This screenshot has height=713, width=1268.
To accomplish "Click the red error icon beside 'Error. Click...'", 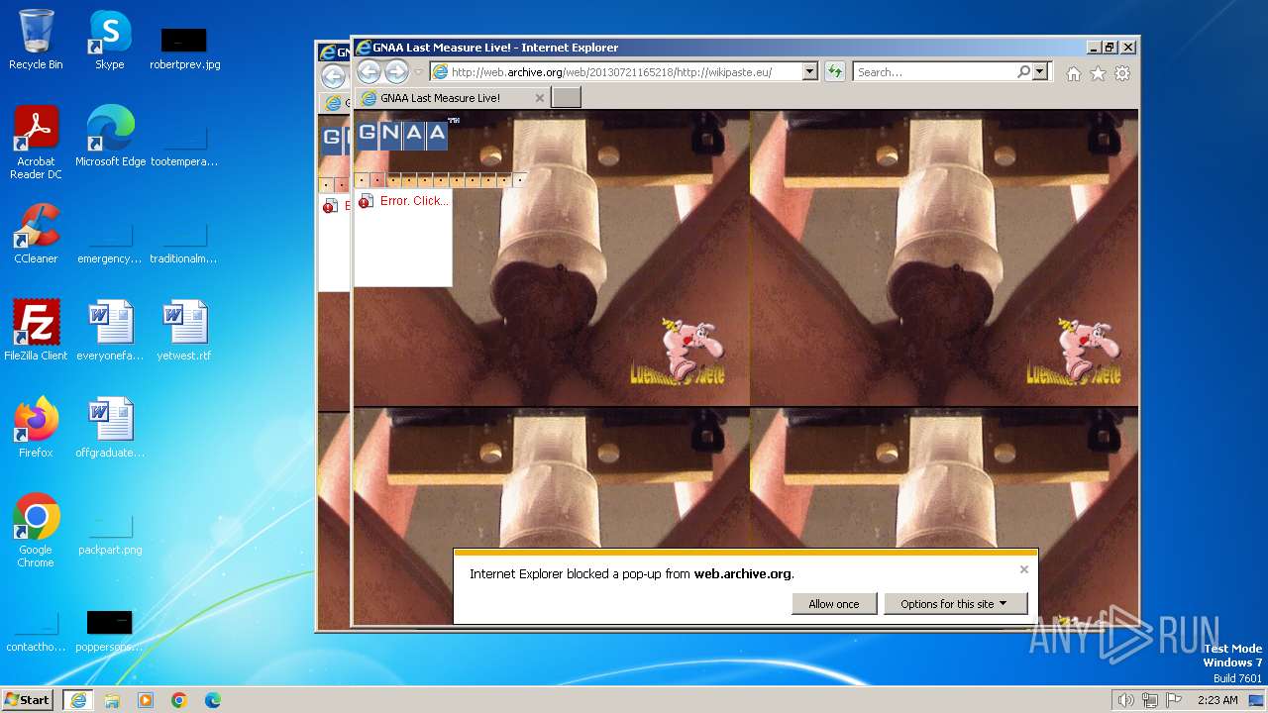I will [x=366, y=201].
